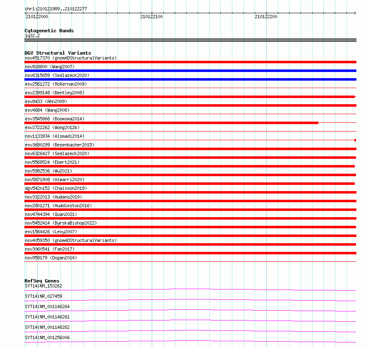Click the red bar under nsv4517370
The height and width of the screenshot is (347, 368).
pyautogui.click(x=190, y=62)
